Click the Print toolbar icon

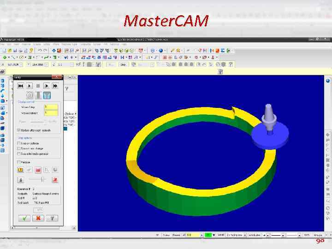click(20, 50)
